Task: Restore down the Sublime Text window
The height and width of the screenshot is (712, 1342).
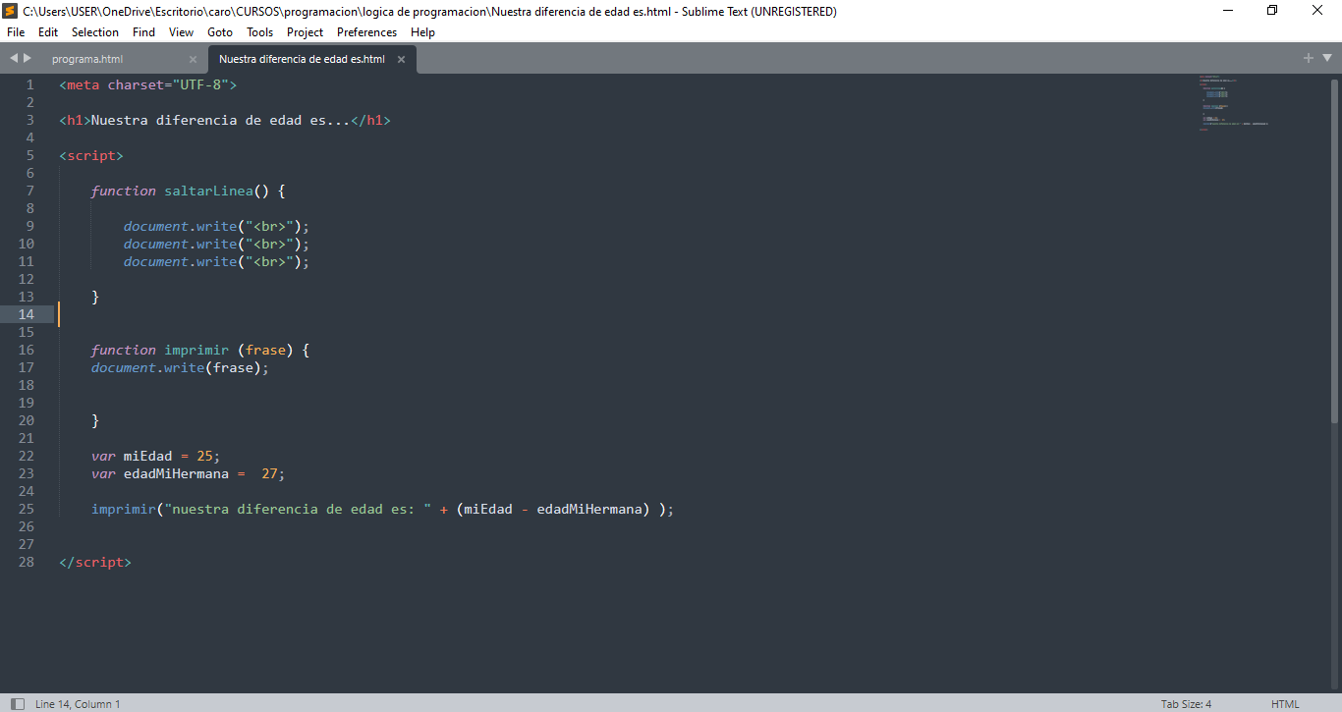Action: [x=1273, y=11]
